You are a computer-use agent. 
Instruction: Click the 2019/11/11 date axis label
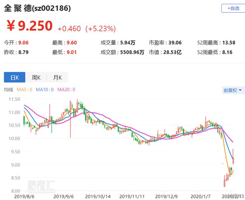[x=132, y=197]
